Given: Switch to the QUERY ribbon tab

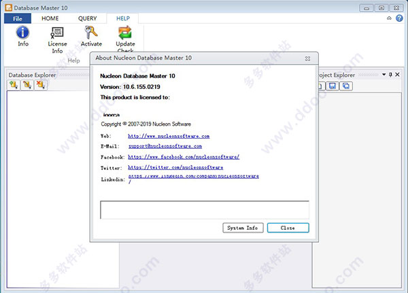Looking at the screenshot, I should click(x=88, y=18).
